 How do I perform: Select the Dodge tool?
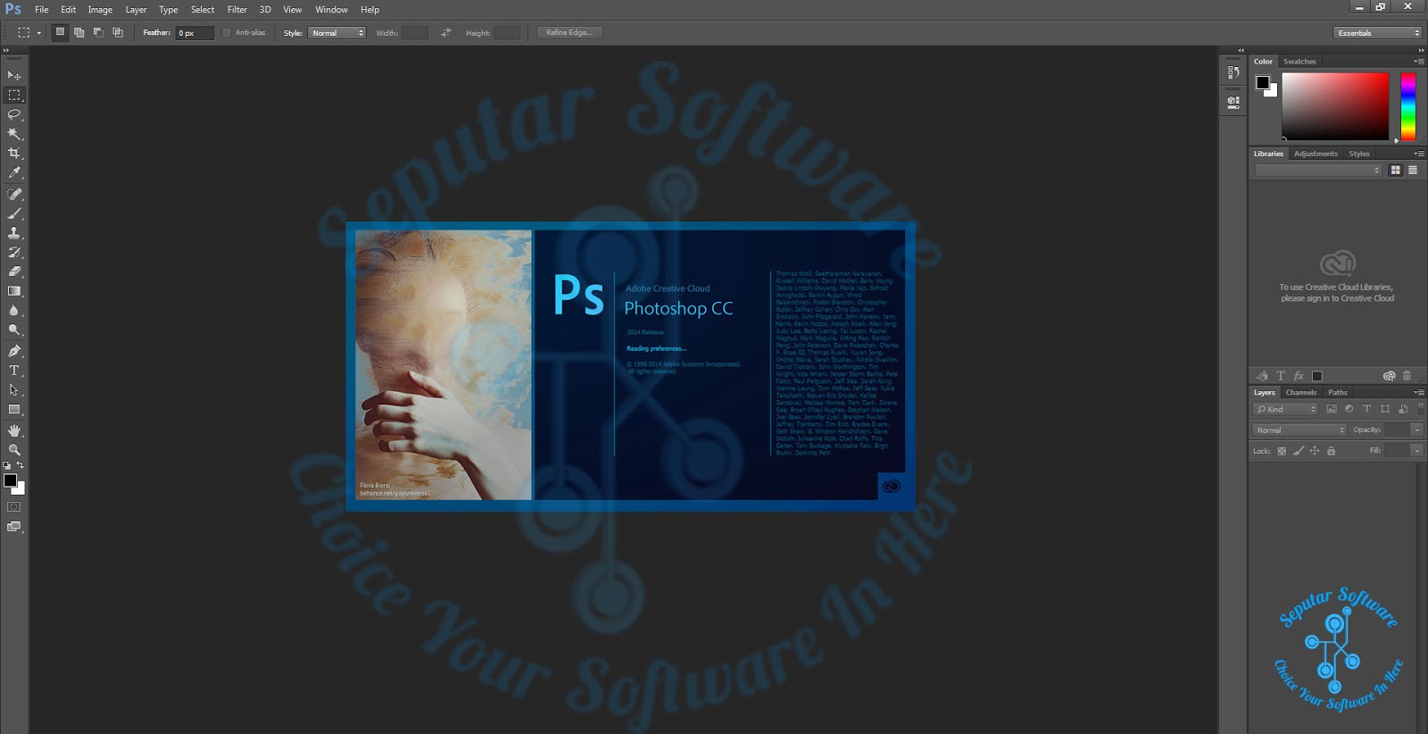[14, 330]
